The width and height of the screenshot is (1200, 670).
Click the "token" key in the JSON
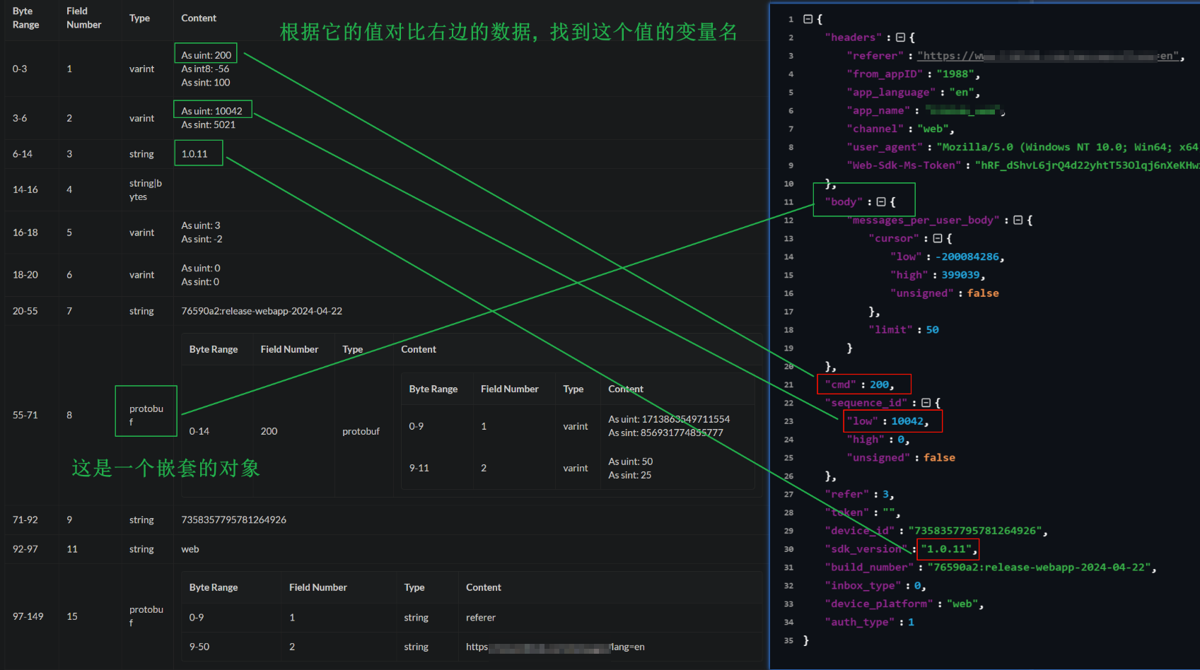click(847, 512)
